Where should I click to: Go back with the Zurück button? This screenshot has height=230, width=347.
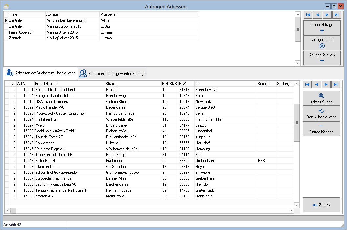(321, 205)
